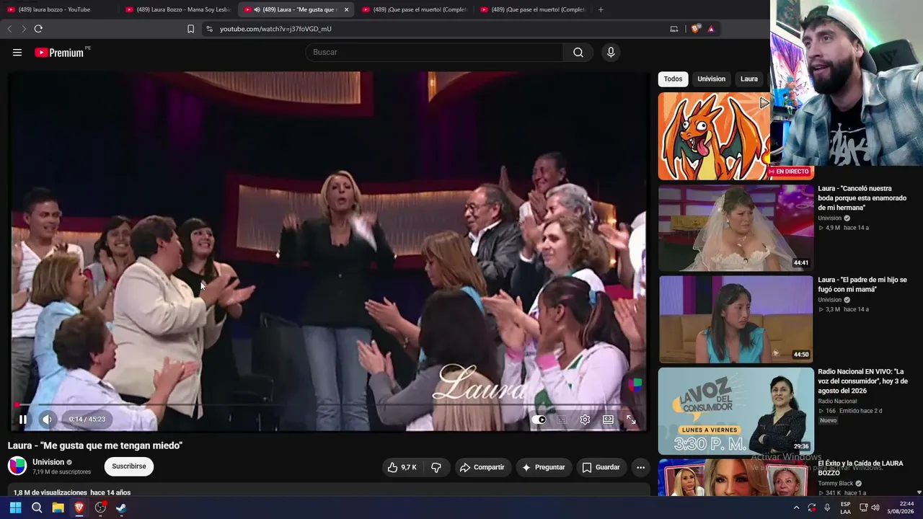Open the Charizard live stream thumbnail
Image resolution: width=923 pixels, height=519 pixels.
(714, 136)
